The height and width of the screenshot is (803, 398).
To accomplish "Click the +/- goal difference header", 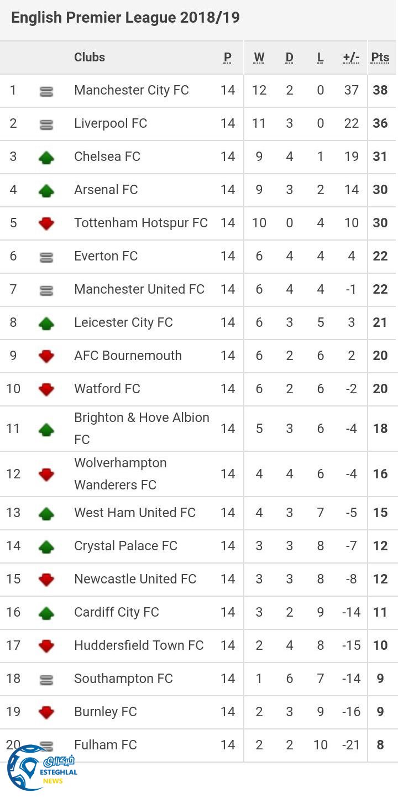I will (x=351, y=58).
